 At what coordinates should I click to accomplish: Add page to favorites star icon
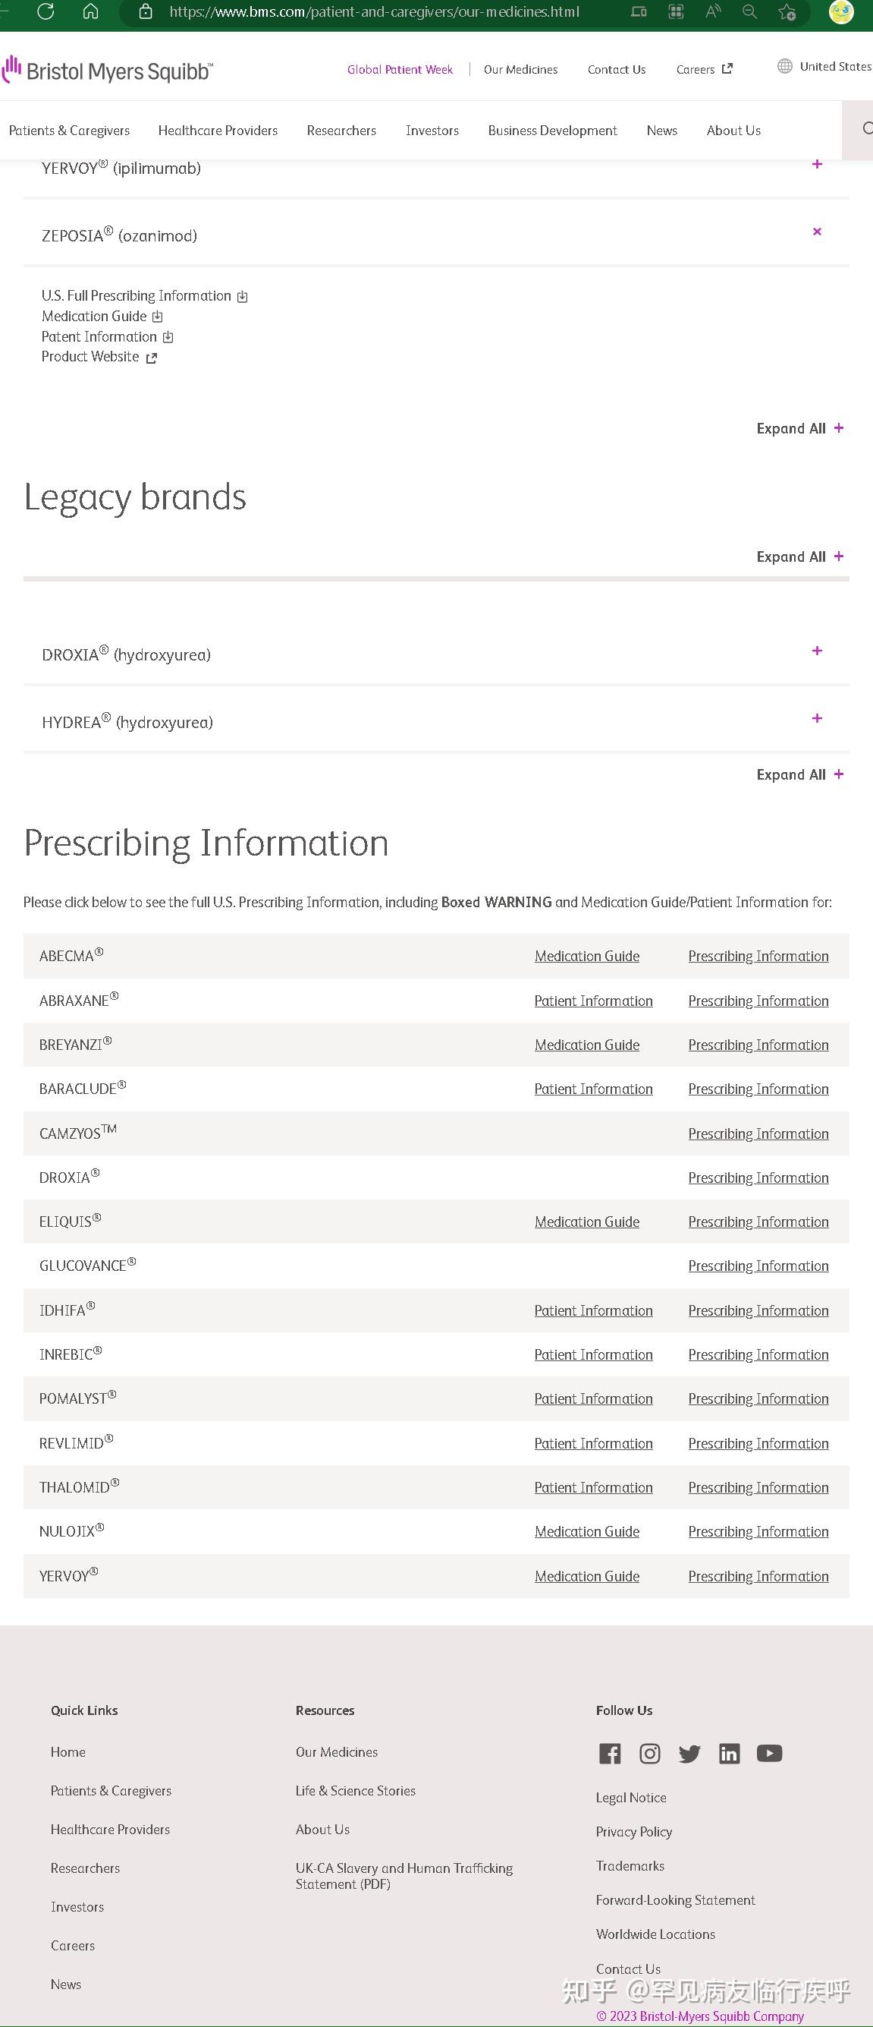pyautogui.click(x=786, y=12)
